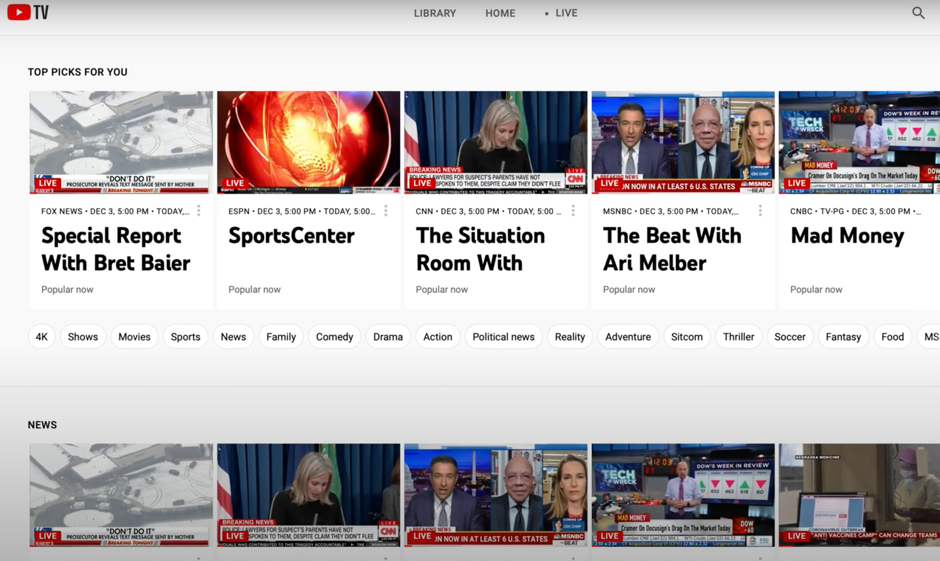Play Nebraska Medicine coronavirus thumbnail in News row
940x561 pixels.
click(x=859, y=495)
